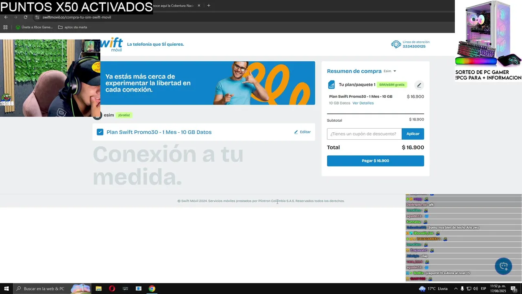This screenshot has height=294, width=522.
Task: Open Chrome from taskbar
Action: tap(152, 289)
